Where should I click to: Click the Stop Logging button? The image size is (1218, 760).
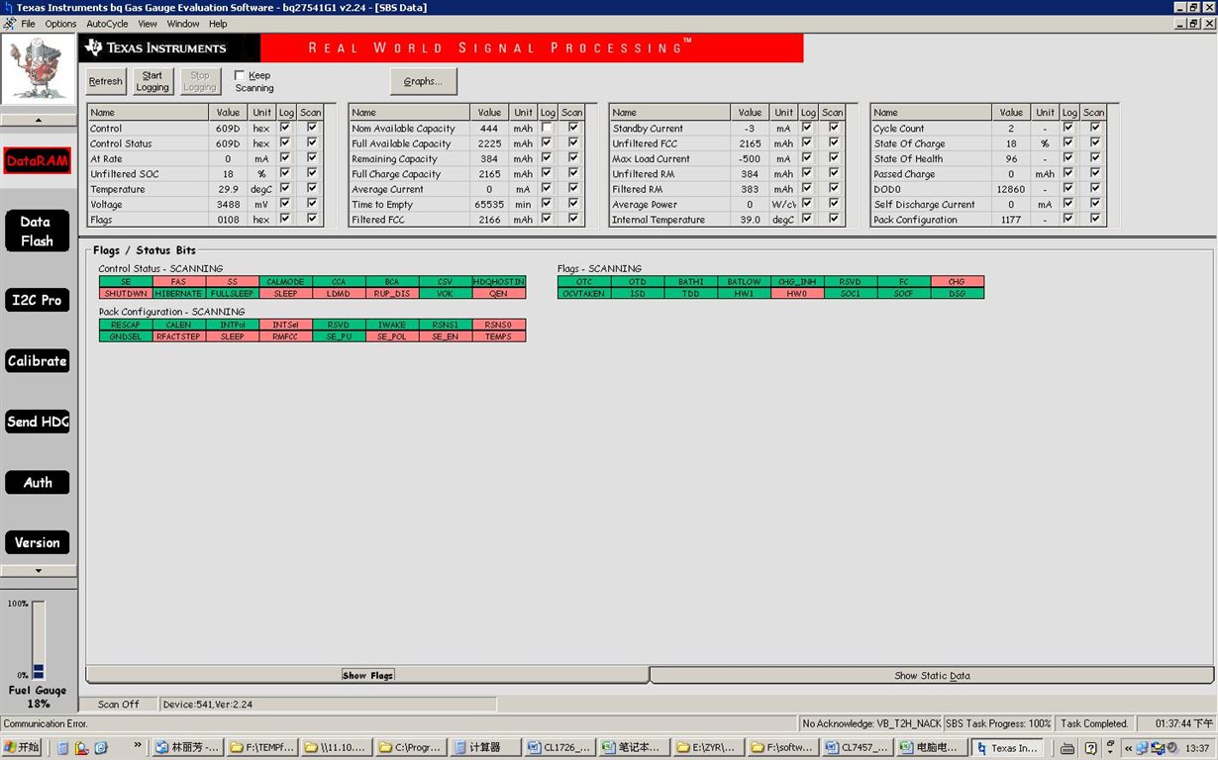pos(199,81)
